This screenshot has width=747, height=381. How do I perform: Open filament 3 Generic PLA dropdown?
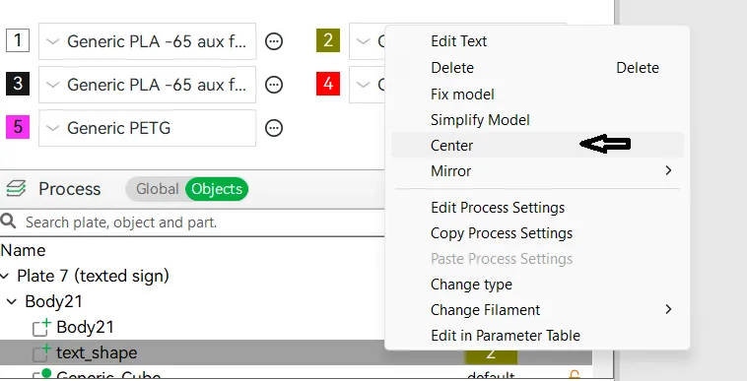(x=147, y=85)
